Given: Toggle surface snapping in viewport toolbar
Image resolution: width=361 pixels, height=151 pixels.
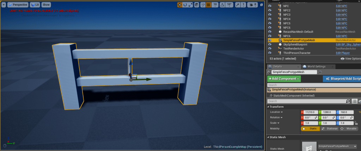Looking at the screenshot, I should 202,5.
